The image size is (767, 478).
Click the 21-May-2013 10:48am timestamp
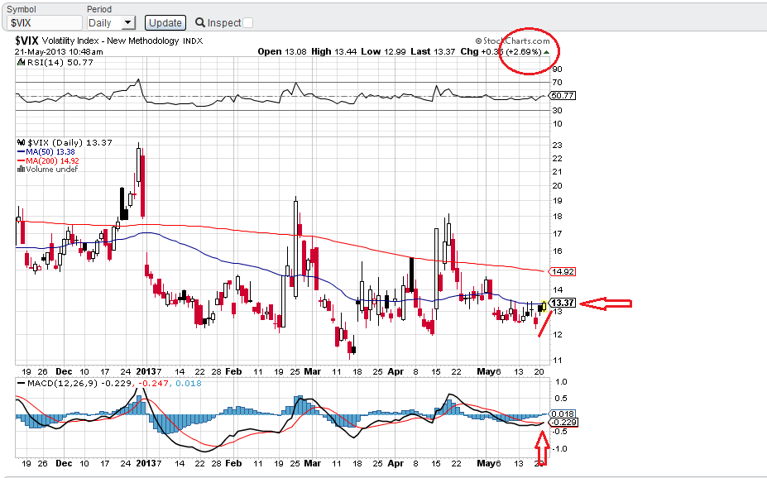[59, 52]
